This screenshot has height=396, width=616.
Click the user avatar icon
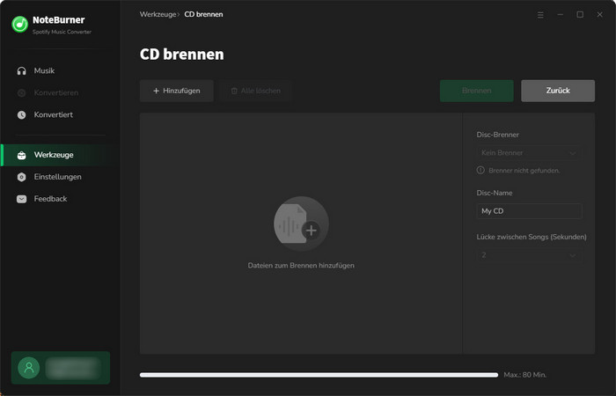pos(29,368)
